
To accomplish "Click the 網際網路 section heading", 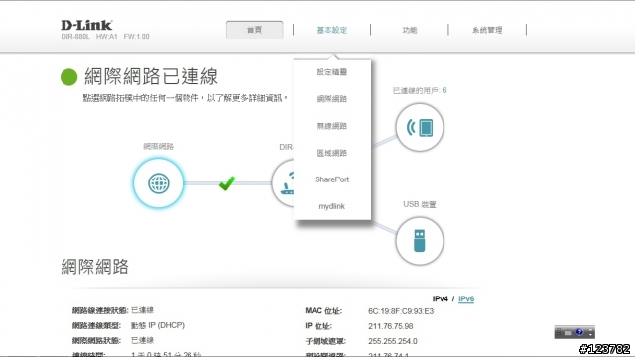I will coord(95,267).
